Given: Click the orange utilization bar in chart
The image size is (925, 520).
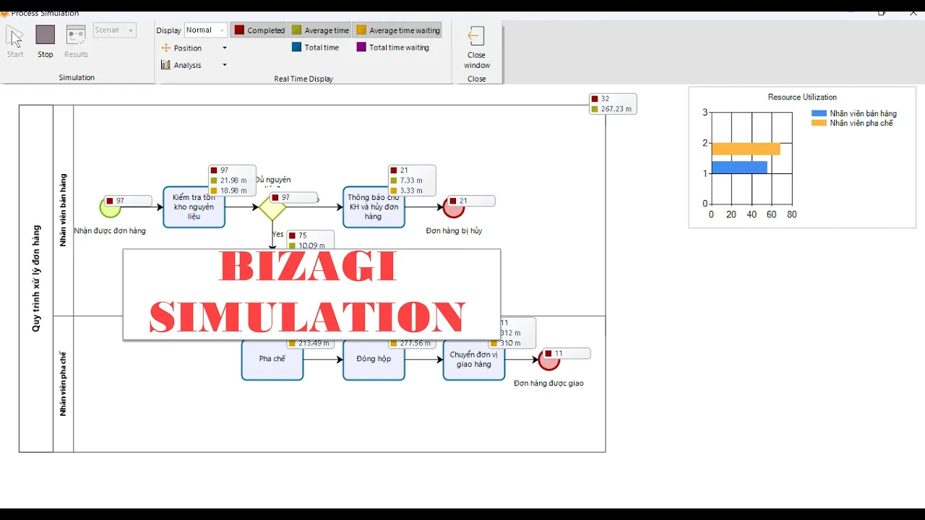Looking at the screenshot, I should [746, 149].
